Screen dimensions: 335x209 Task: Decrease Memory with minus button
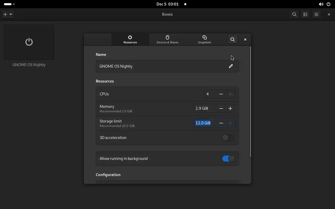click(x=221, y=108)
